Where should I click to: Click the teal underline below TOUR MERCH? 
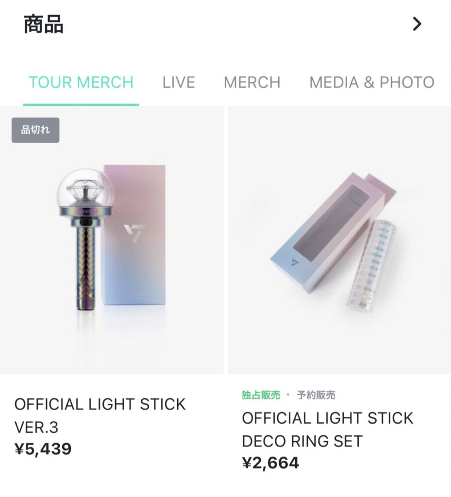(x=81, y=104)
